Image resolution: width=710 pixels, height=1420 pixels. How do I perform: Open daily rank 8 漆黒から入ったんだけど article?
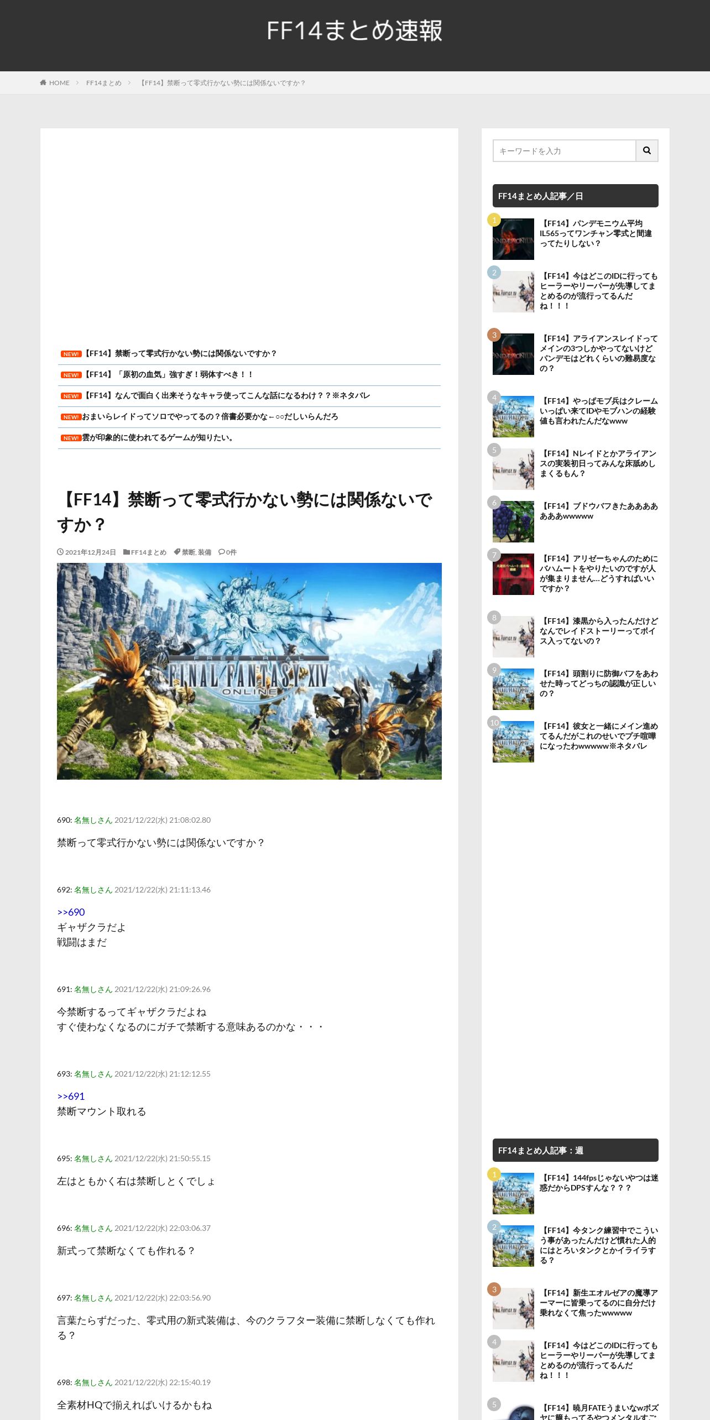pyautogui.click(x=599, y=631)
